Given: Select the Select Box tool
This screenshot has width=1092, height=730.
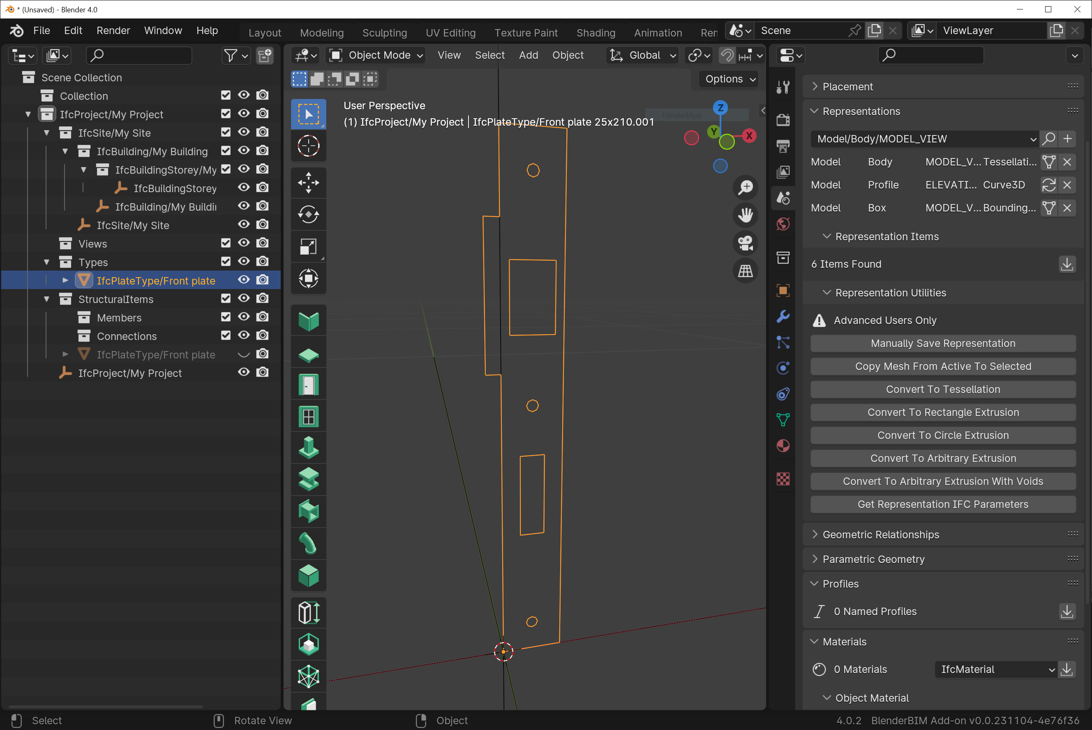Looking at the screenshot, I should [x=308, y=114].
